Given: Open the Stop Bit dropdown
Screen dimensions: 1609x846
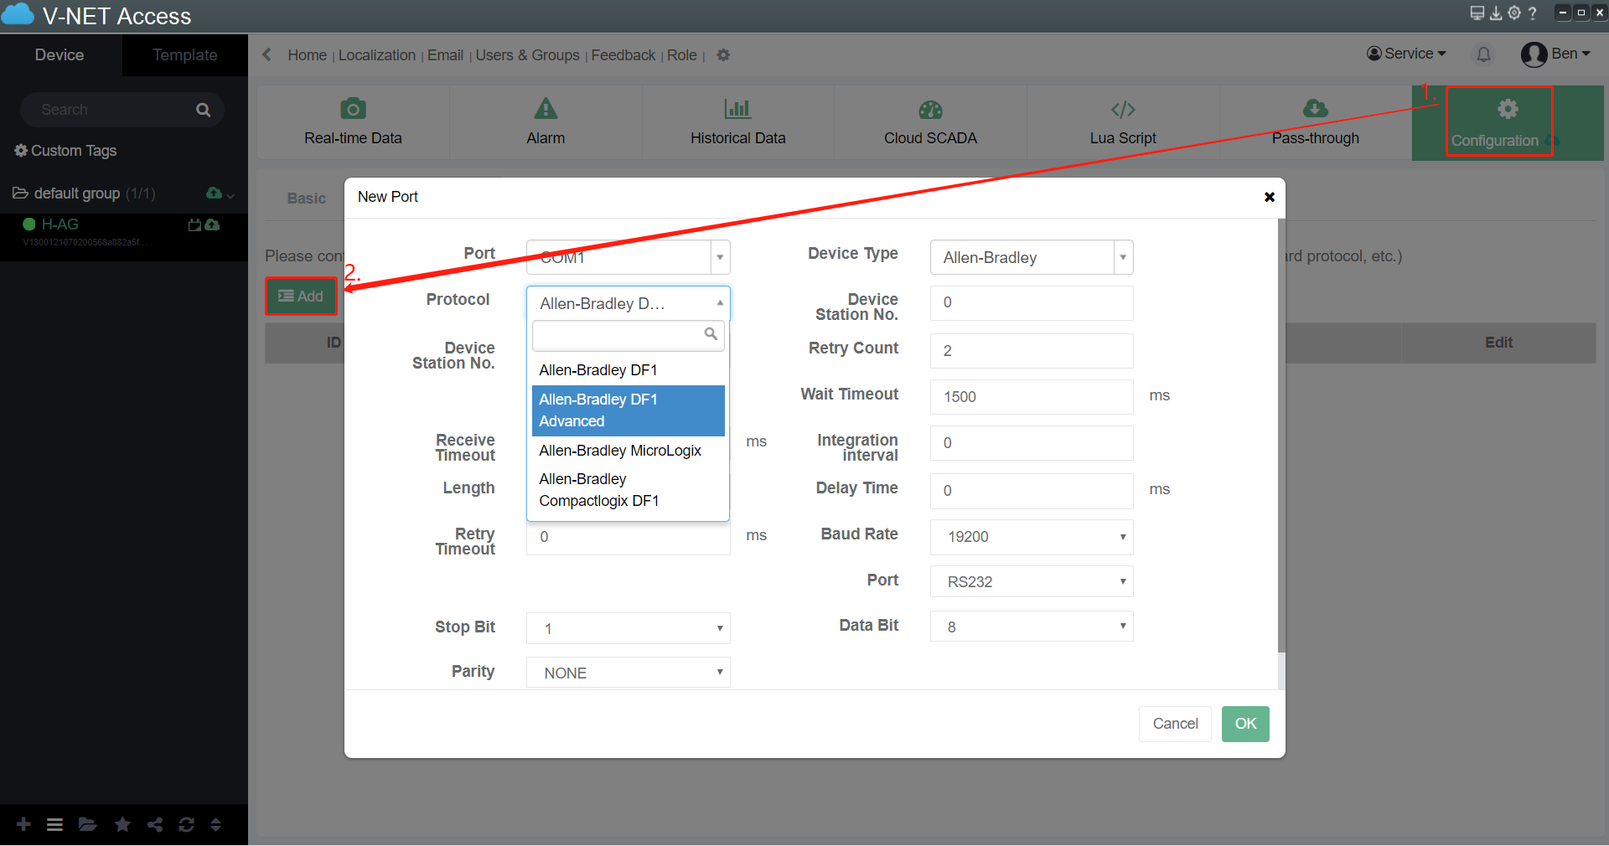Looking at the screenshot, I should (x=628, y=628).
